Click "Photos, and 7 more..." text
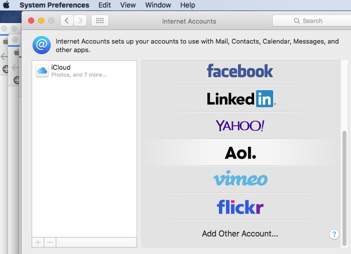The width and height of the screenshot is (351, 254). [x=79, y=75]
